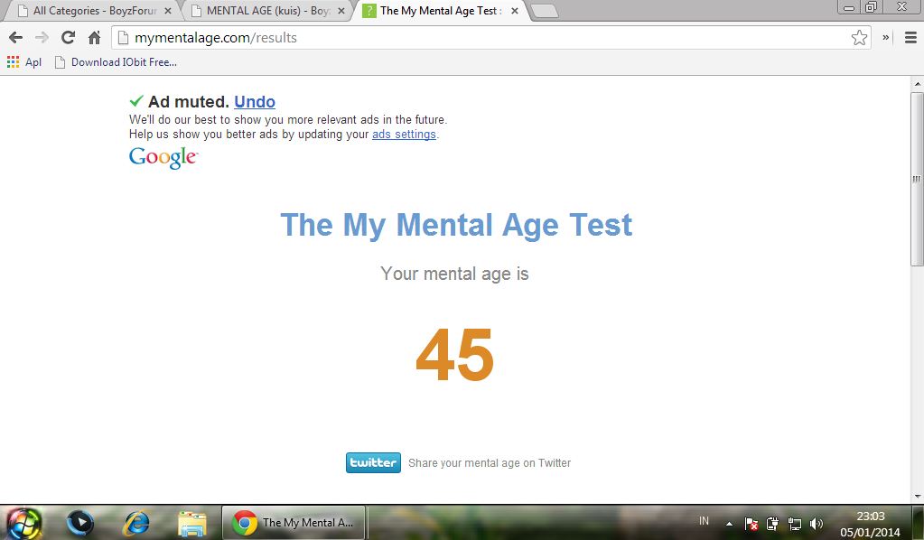Go to the browser home page
The width and height of the screenshot is (924, 540).
pos(94,38)
